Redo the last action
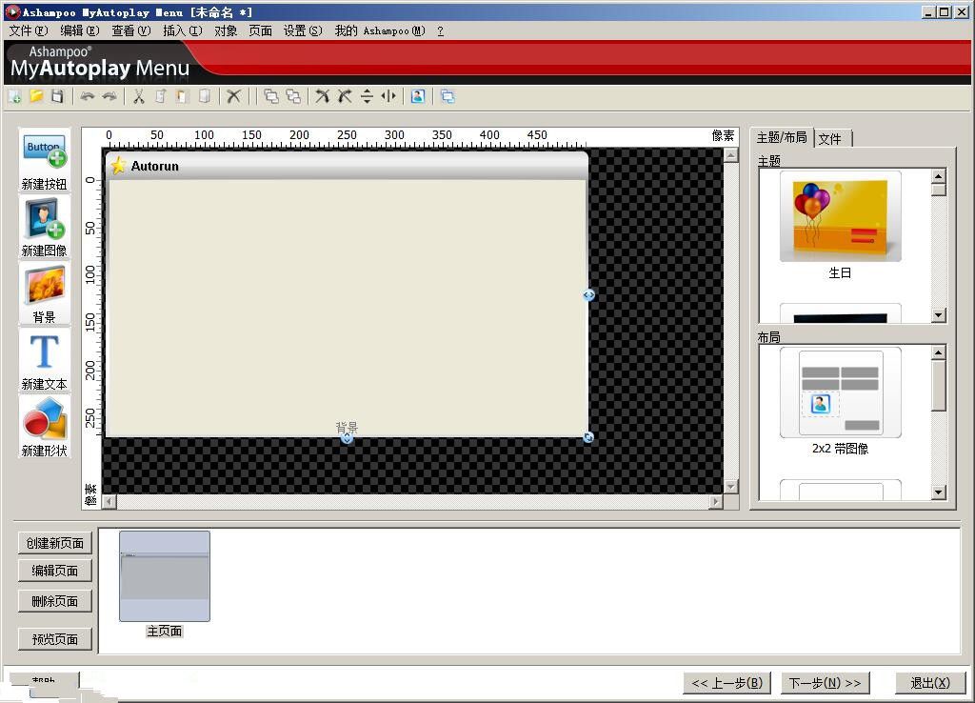 [x=109, y=96]
